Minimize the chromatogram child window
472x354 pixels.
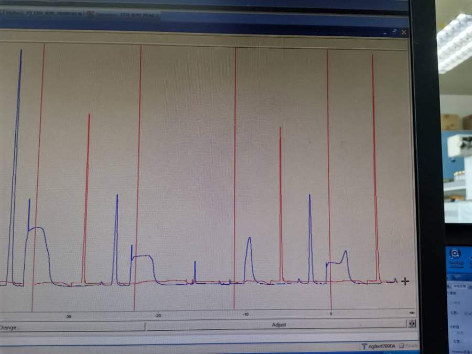tap(385, 33)
